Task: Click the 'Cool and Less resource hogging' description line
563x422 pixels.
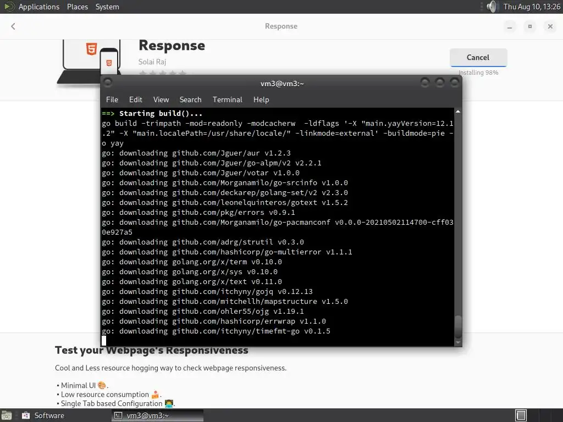Action: tap(170, 368)
